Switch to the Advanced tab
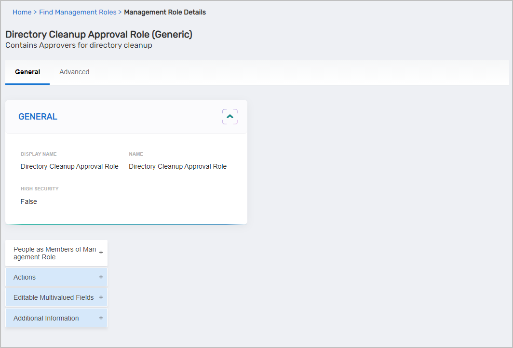This screenshot has height=348, width=513. click(74, 72)
